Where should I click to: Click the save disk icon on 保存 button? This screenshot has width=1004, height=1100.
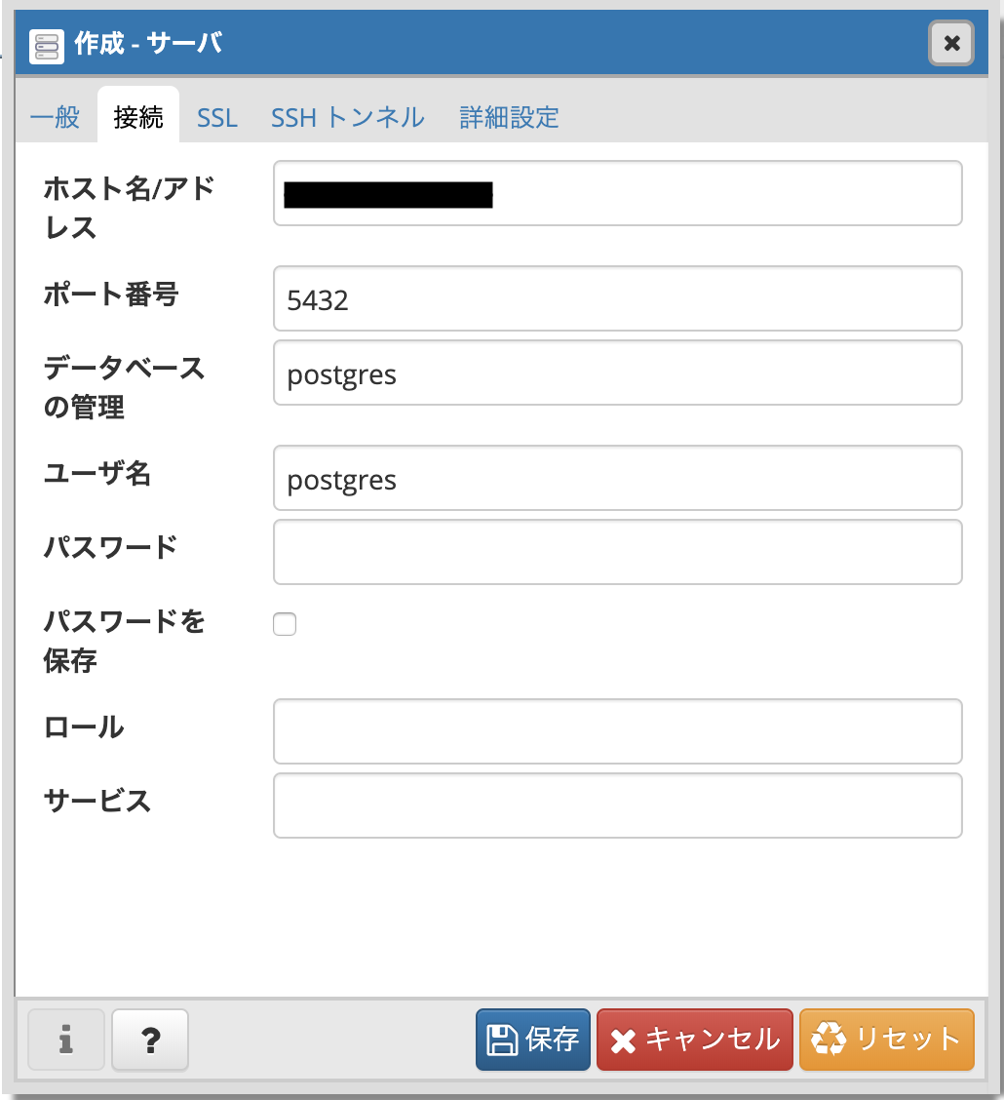[500, 1039]
